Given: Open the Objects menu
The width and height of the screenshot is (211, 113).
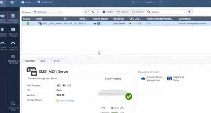Looking at the screenshot, I should point(28,2).
